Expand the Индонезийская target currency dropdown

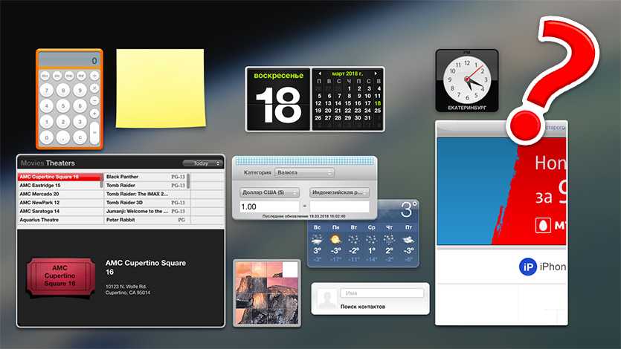click(x=339, y=192)
